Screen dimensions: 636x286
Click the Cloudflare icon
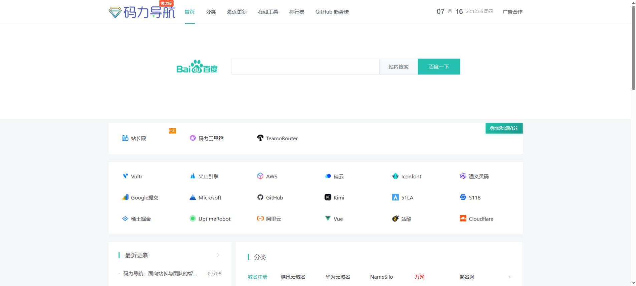[463, 219]
